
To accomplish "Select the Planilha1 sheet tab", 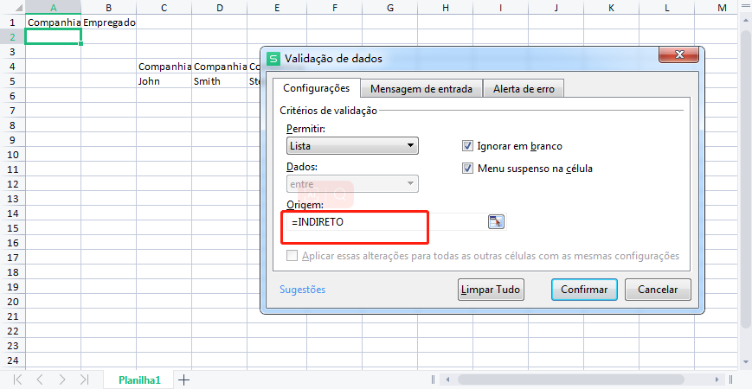I will 139,380.
